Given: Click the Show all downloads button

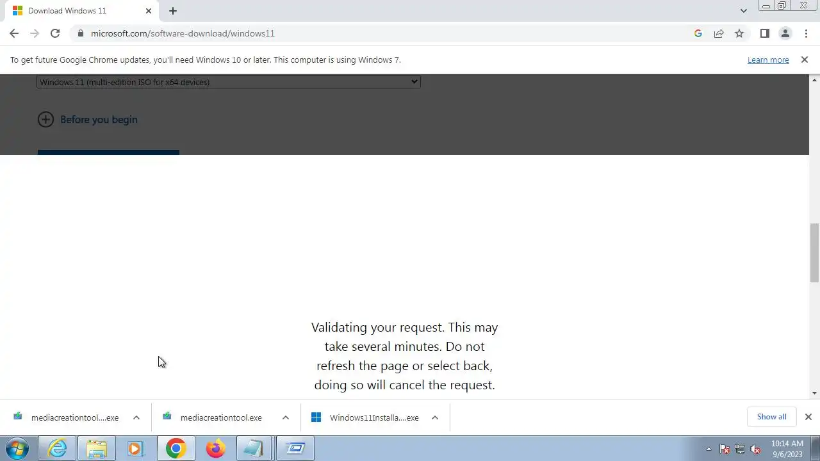Looking at the screenshot, I should pyautogui.click(x=771, y=417).
